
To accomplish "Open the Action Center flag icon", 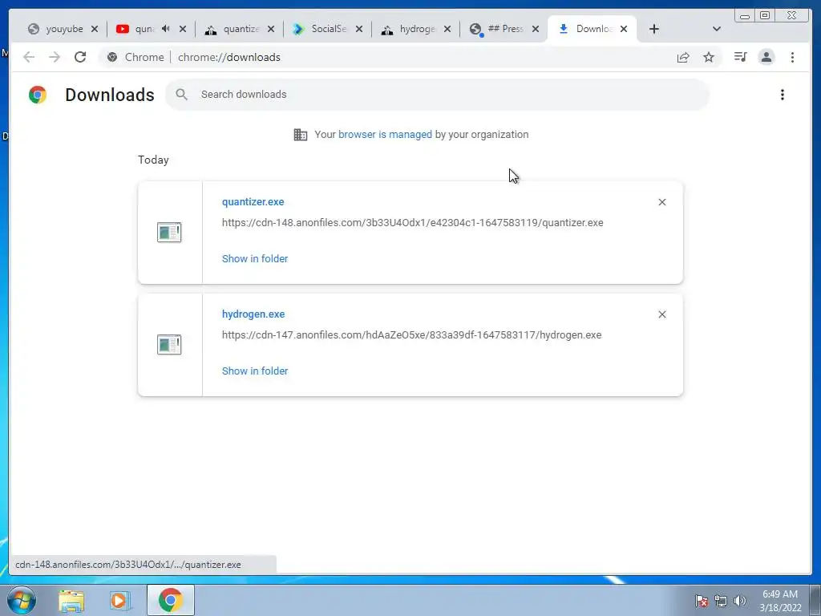I will click(x=702, y=601).
